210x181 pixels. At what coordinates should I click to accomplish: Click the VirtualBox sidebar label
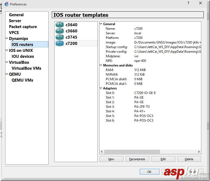pyautogui.click(x=19, y=62)
